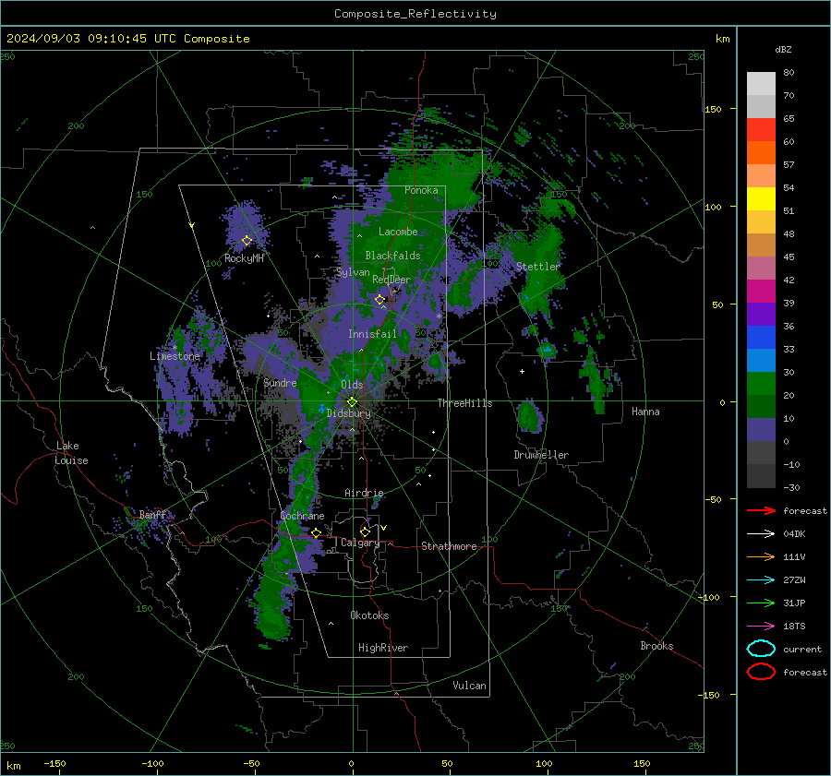Click the dBZ legend heading
831x776 pixels.
pyautogui.click(x=783, y=49)
